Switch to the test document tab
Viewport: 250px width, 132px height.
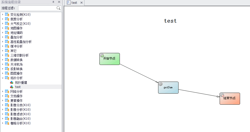click(74, 3)
